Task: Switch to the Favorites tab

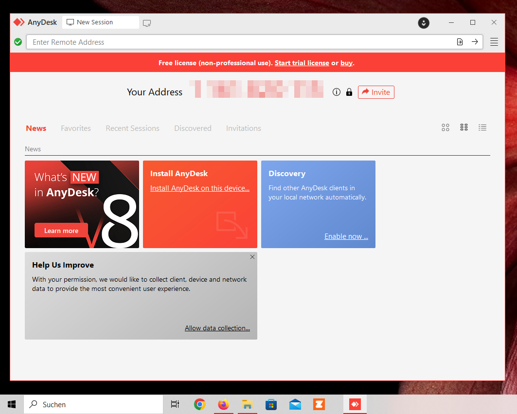Action: (x=76, y=128)
